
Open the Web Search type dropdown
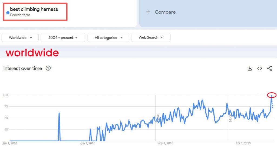[x=151, y=37]
